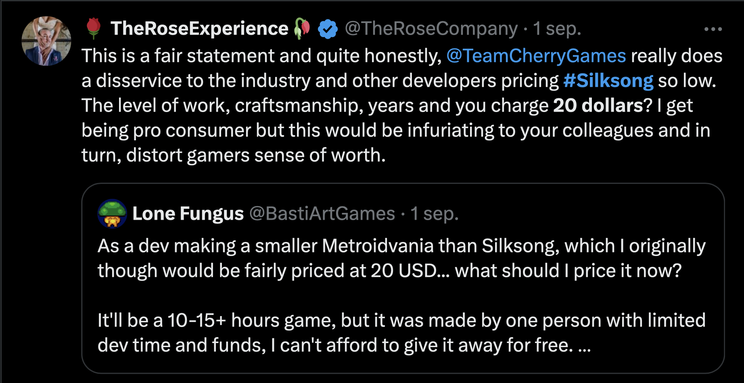Click the "distort gamers sense of worth" line
744x383 pixels.
tap(234, 155)
